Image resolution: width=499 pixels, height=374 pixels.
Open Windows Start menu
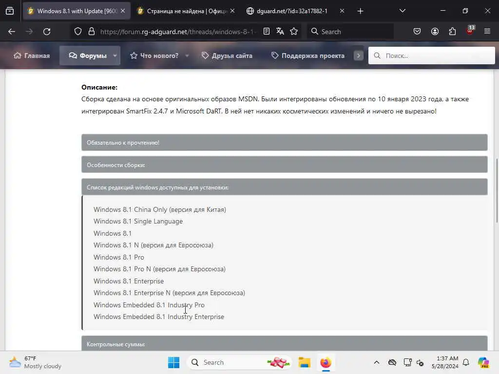pos(173,362)
